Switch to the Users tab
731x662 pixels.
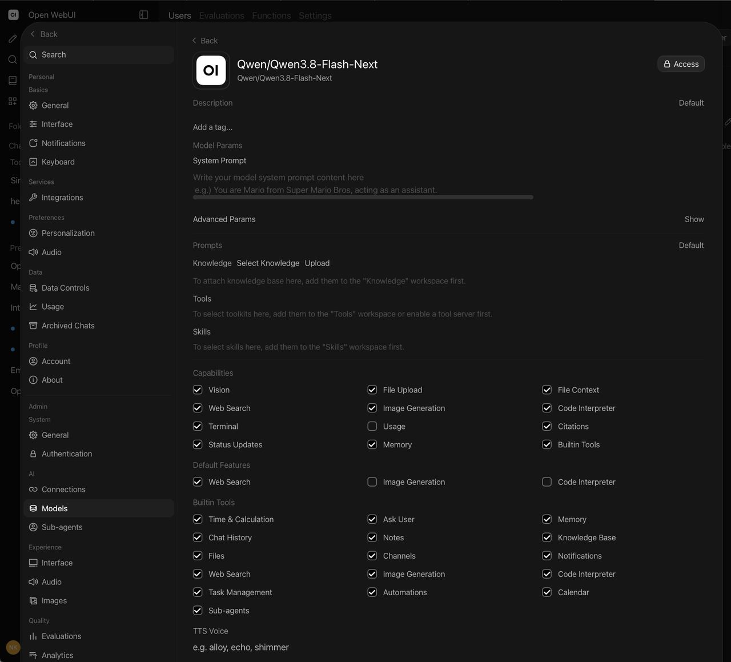[x=180, y=15]
